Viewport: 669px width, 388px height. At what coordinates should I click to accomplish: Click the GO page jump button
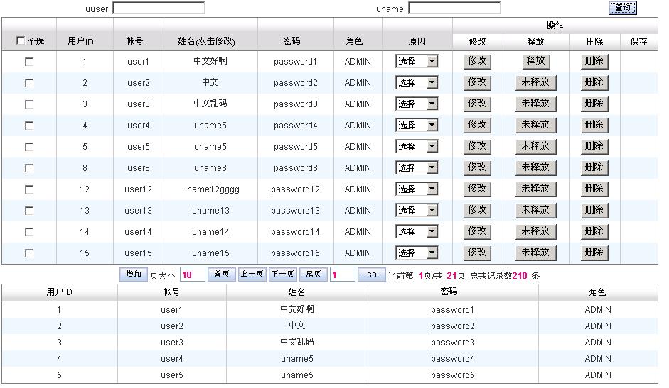[371, 275]
